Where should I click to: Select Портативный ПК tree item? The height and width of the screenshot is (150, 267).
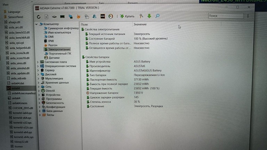pos(58,53)
